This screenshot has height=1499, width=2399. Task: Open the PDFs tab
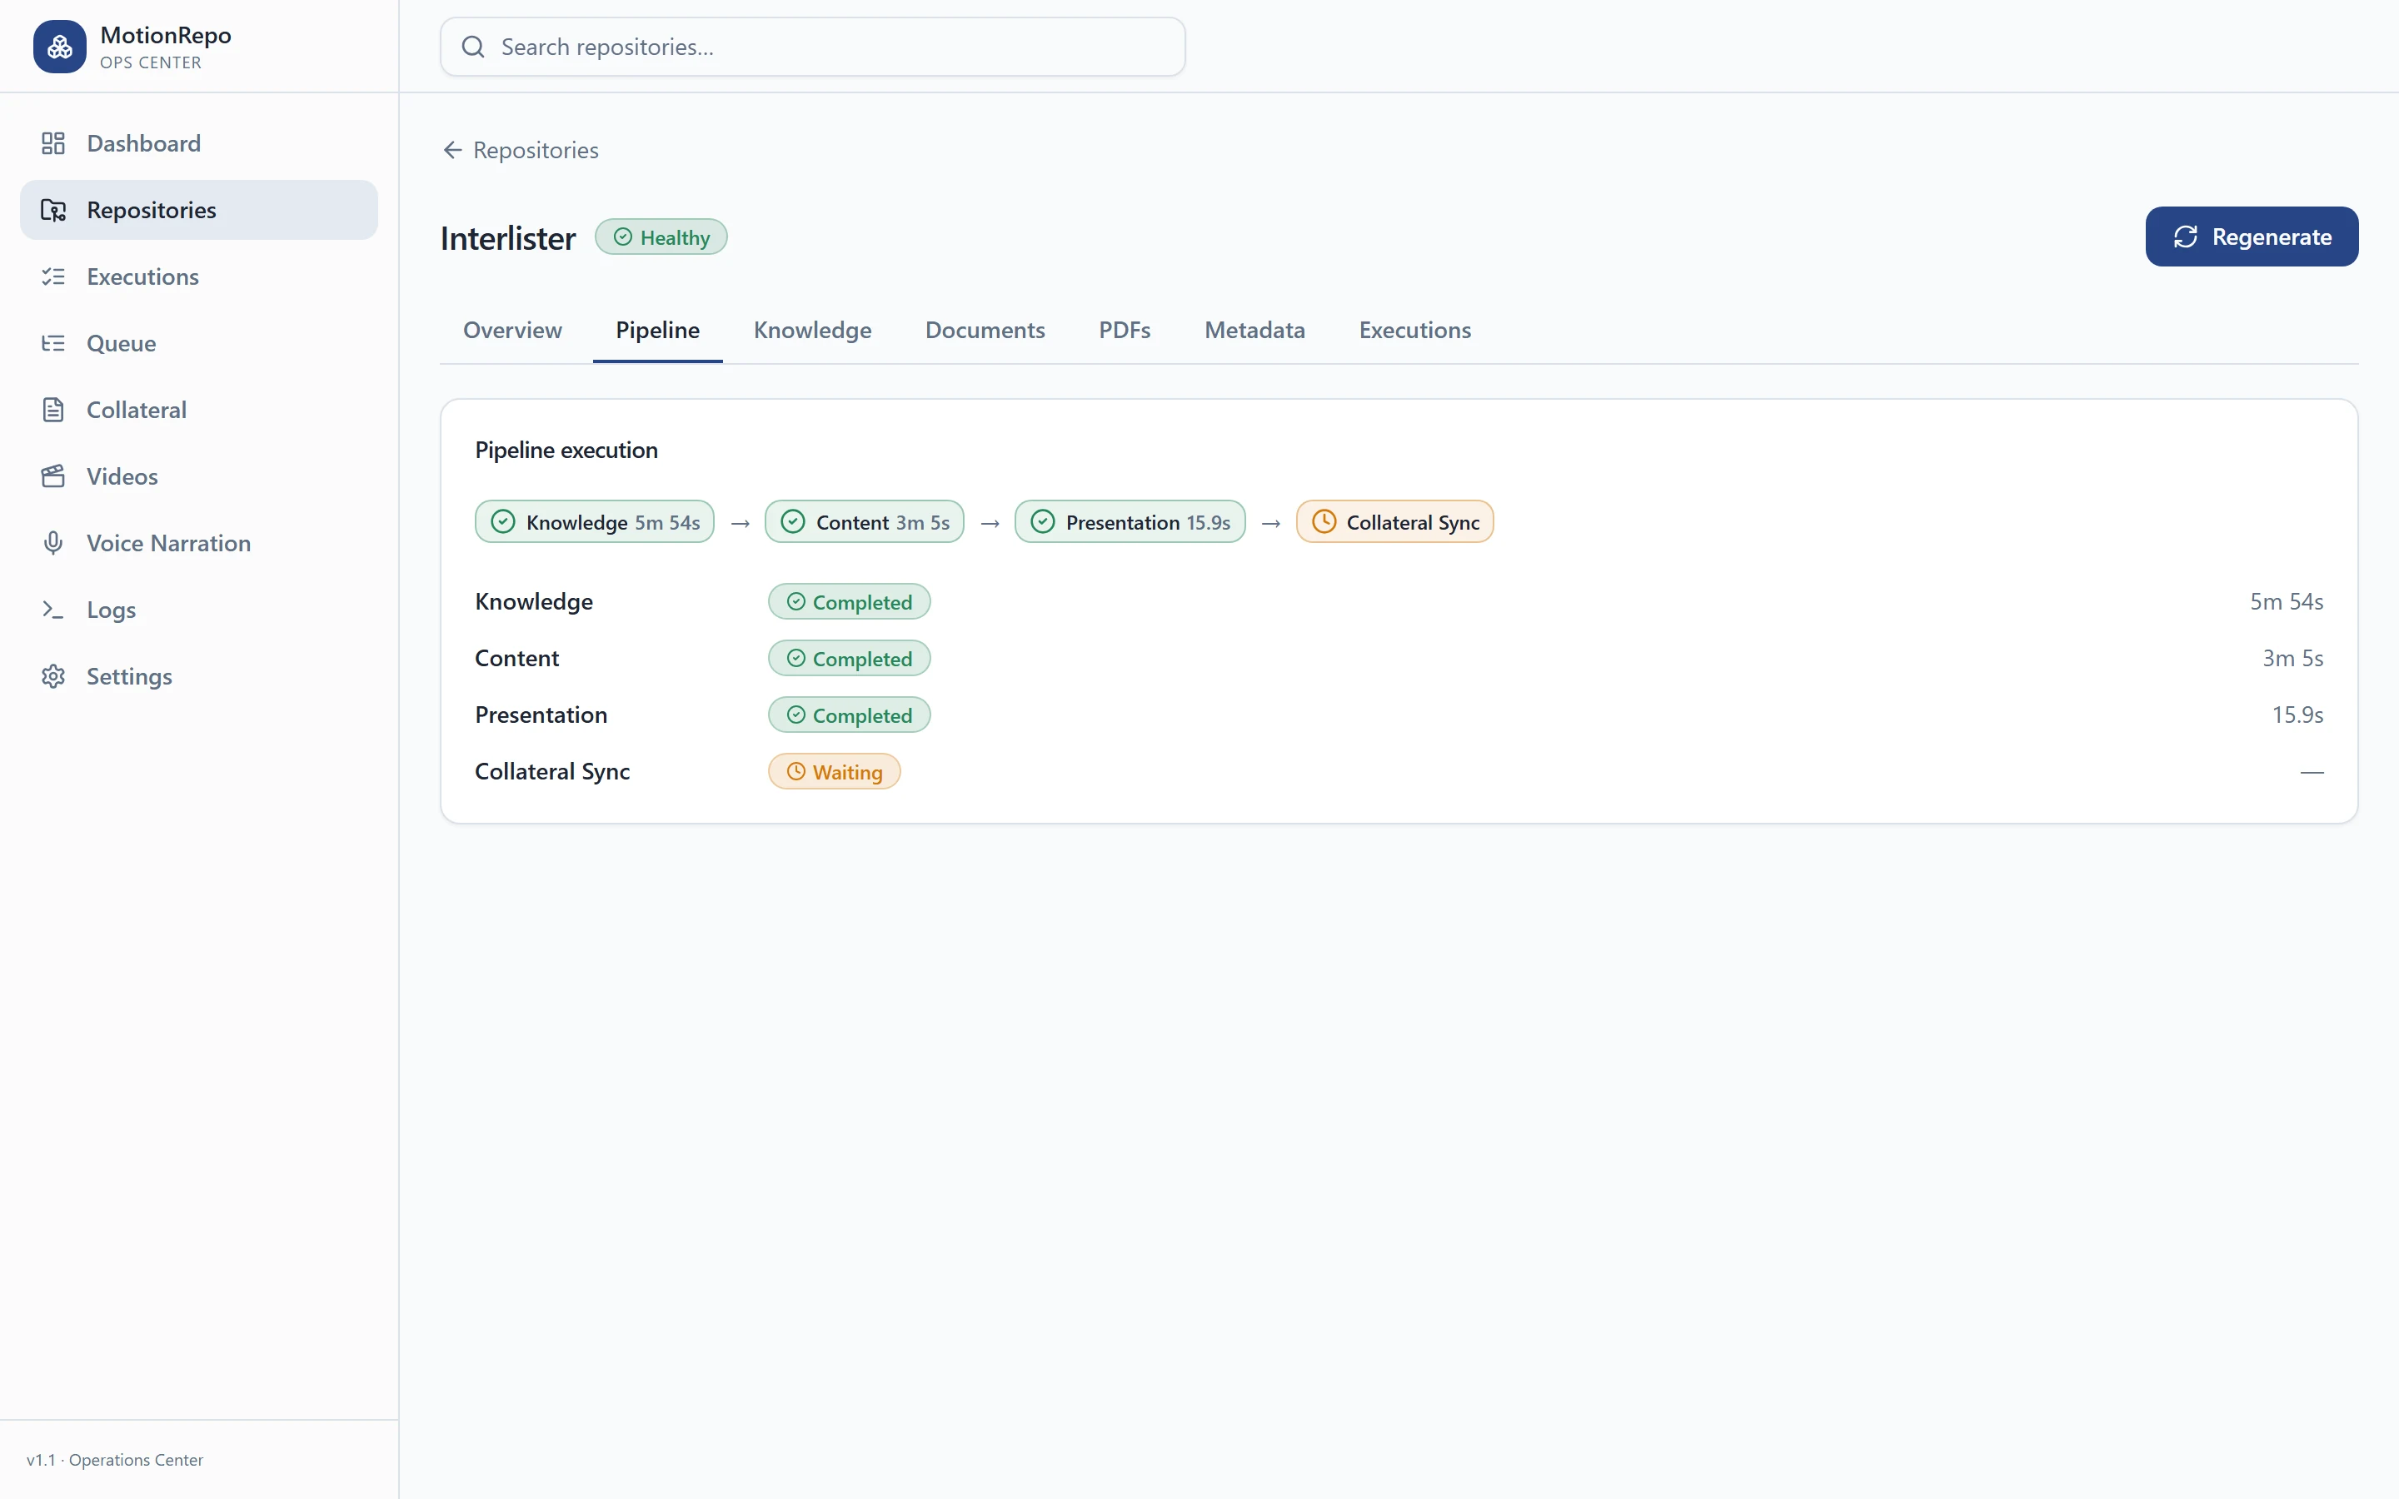click(1125, 330)
